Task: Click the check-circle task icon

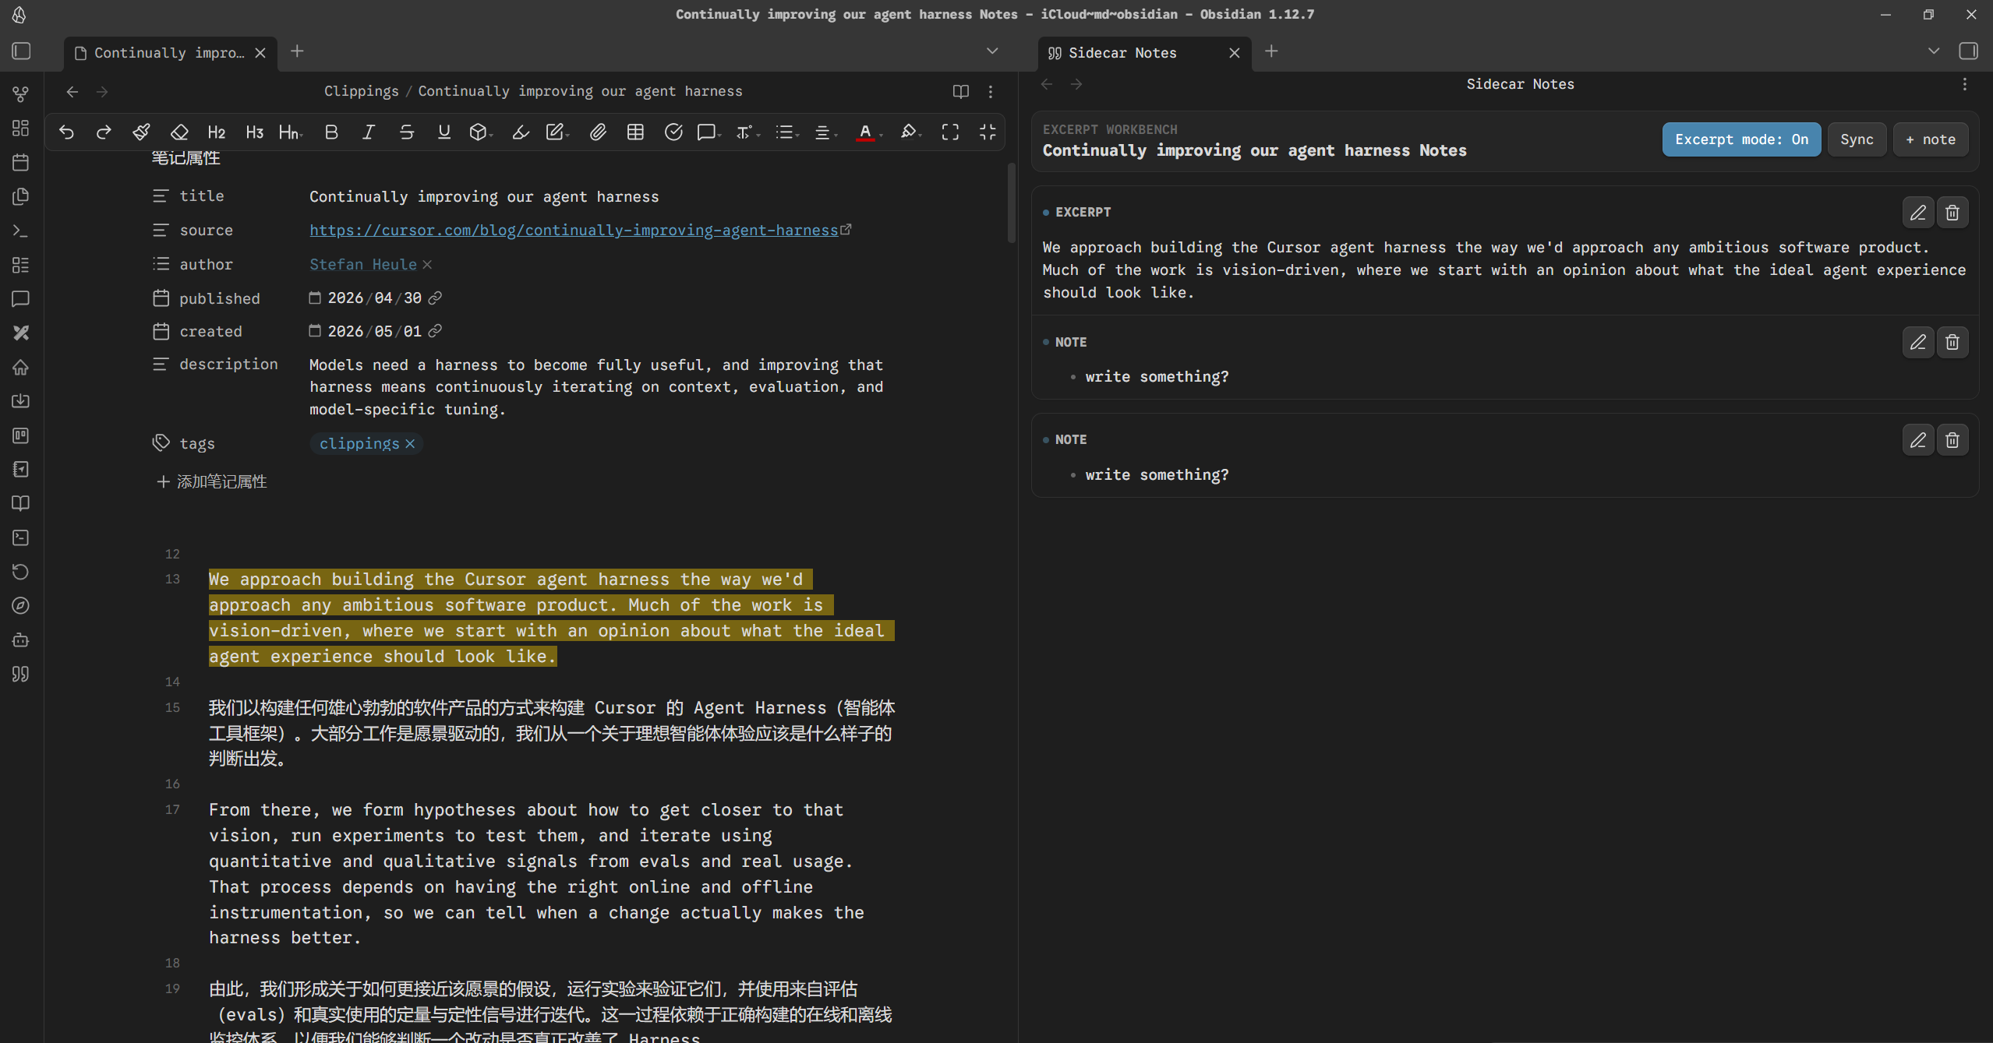Action: tap(673, 132)
